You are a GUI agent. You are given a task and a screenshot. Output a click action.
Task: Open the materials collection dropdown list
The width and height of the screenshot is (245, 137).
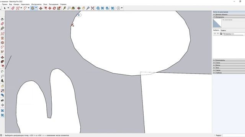click(234, 34)
